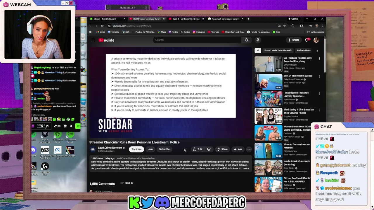Click the Ask button

pos(238,149)
